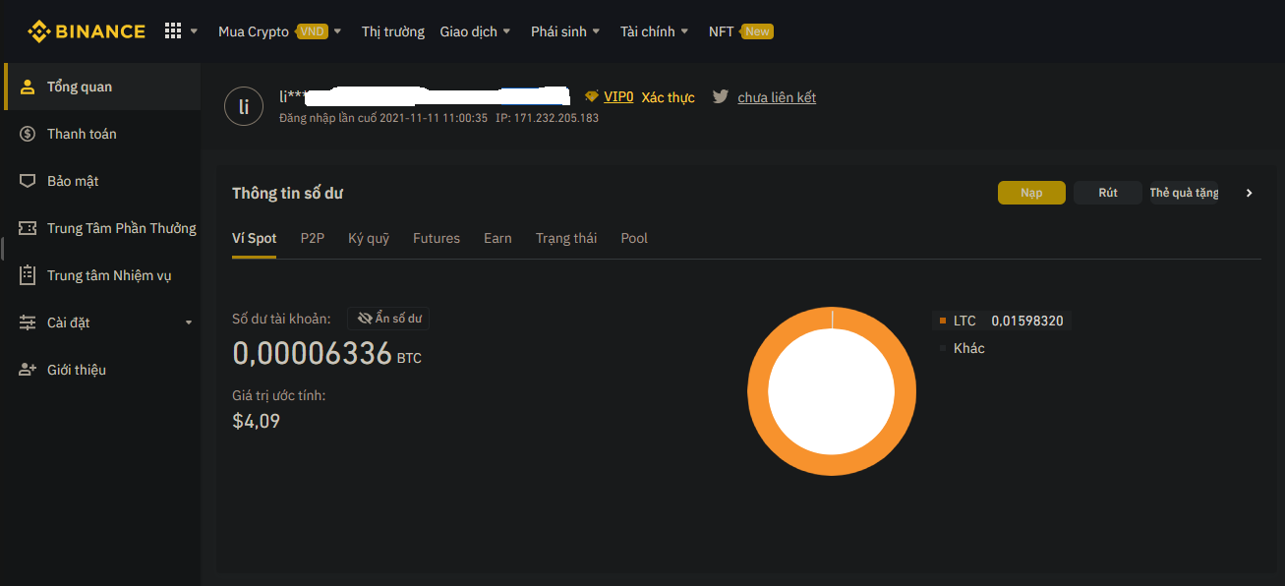This screenshot has width=1285, height=586.
Task: Click the $4,09 estimated value
Action: pos(257,422)
